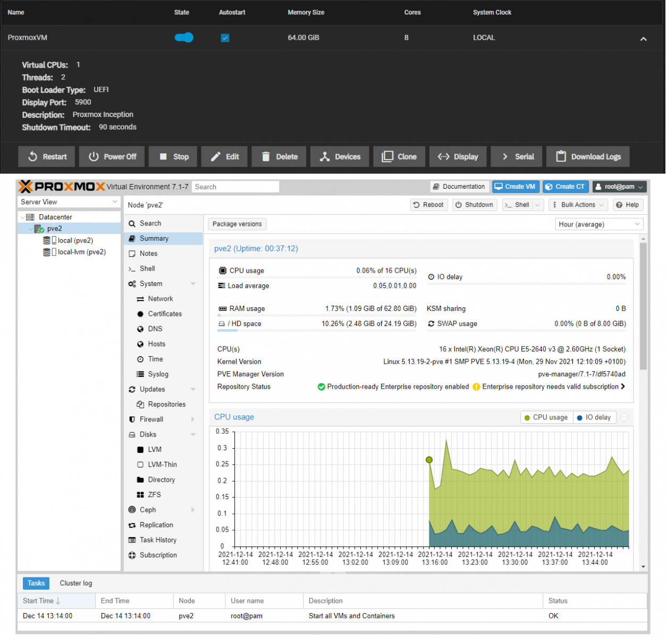The image size is (667, 638).
Task: Restart the ProxmoxVM virtual machine
Action: [x=47, y=157]
